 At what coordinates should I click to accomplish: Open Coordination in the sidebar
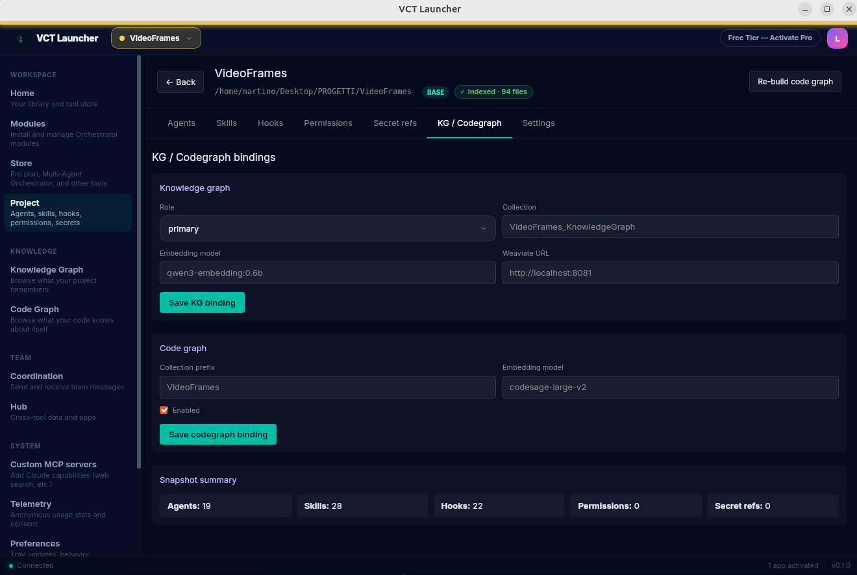pos(68,381)
